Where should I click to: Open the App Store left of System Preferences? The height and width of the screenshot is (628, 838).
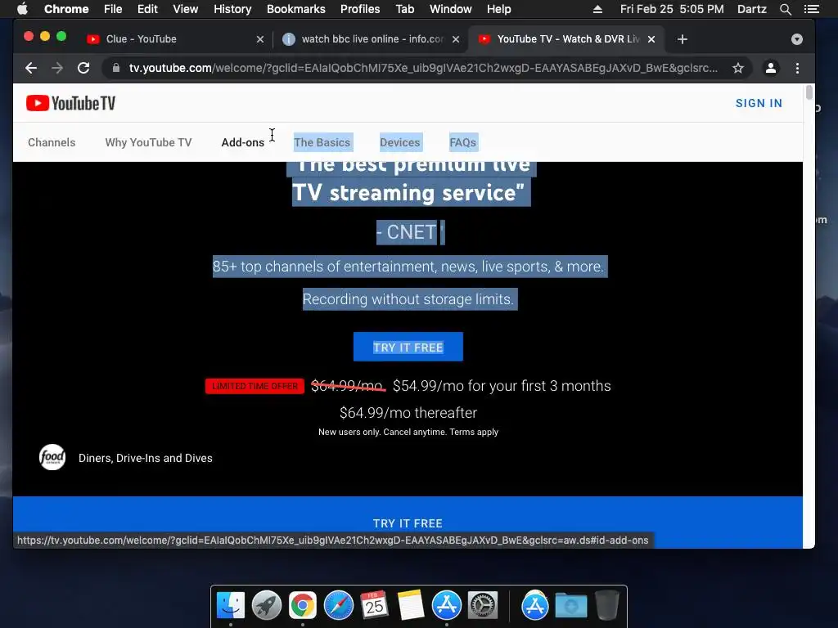point(447,606)
